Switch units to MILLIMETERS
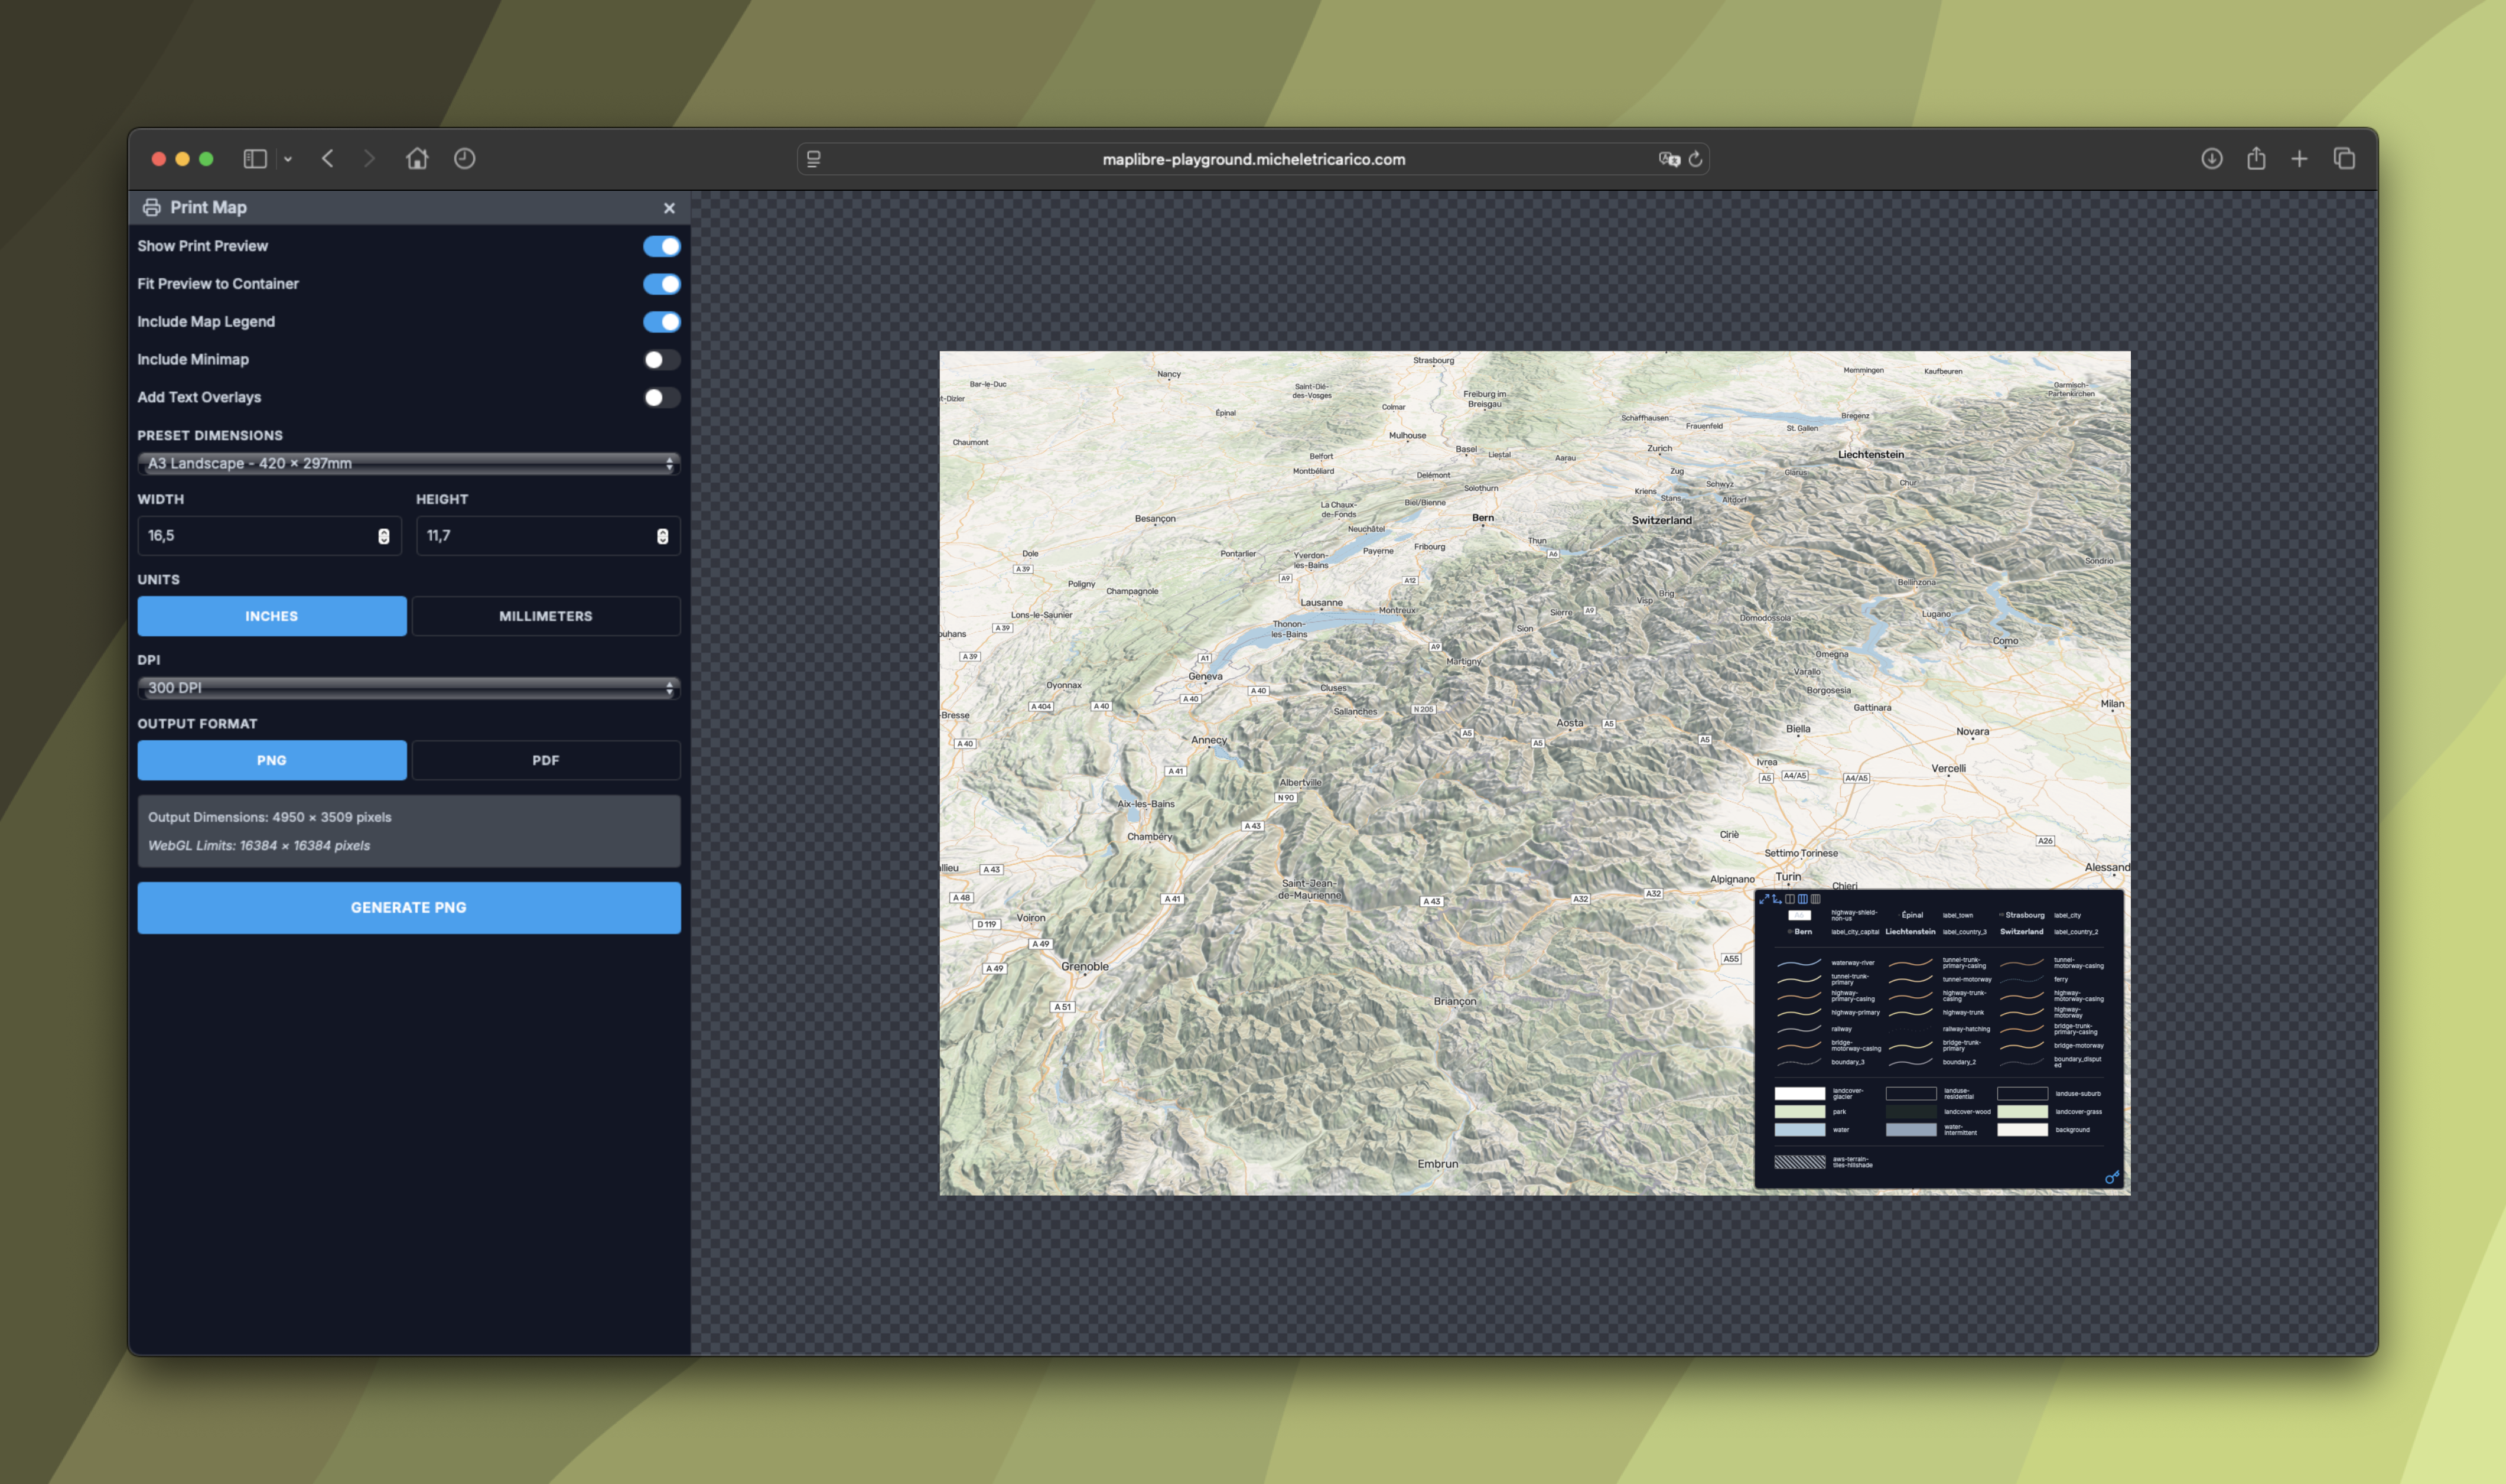 (x=545, y=616)
